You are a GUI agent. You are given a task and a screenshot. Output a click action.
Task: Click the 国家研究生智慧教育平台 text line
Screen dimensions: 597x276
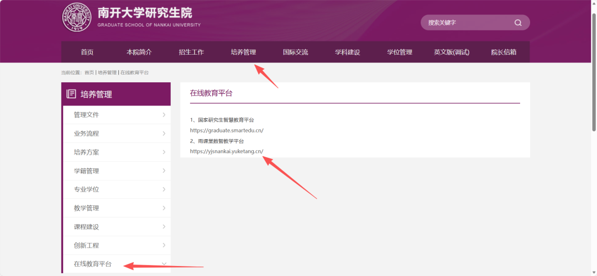point(222,120)
